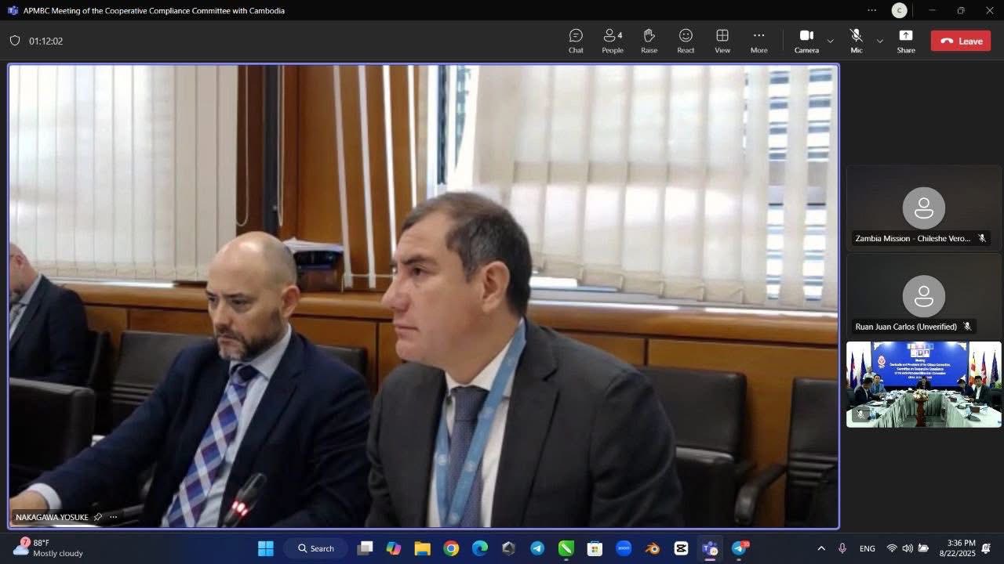Screen dimensions: 1004x564
Task: Toggle the taskbar microphone tray icon
Action: pos(842,548)
